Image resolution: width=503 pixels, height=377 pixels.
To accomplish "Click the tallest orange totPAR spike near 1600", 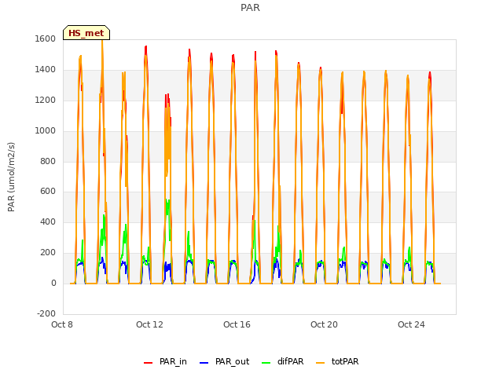I will 102,43.
